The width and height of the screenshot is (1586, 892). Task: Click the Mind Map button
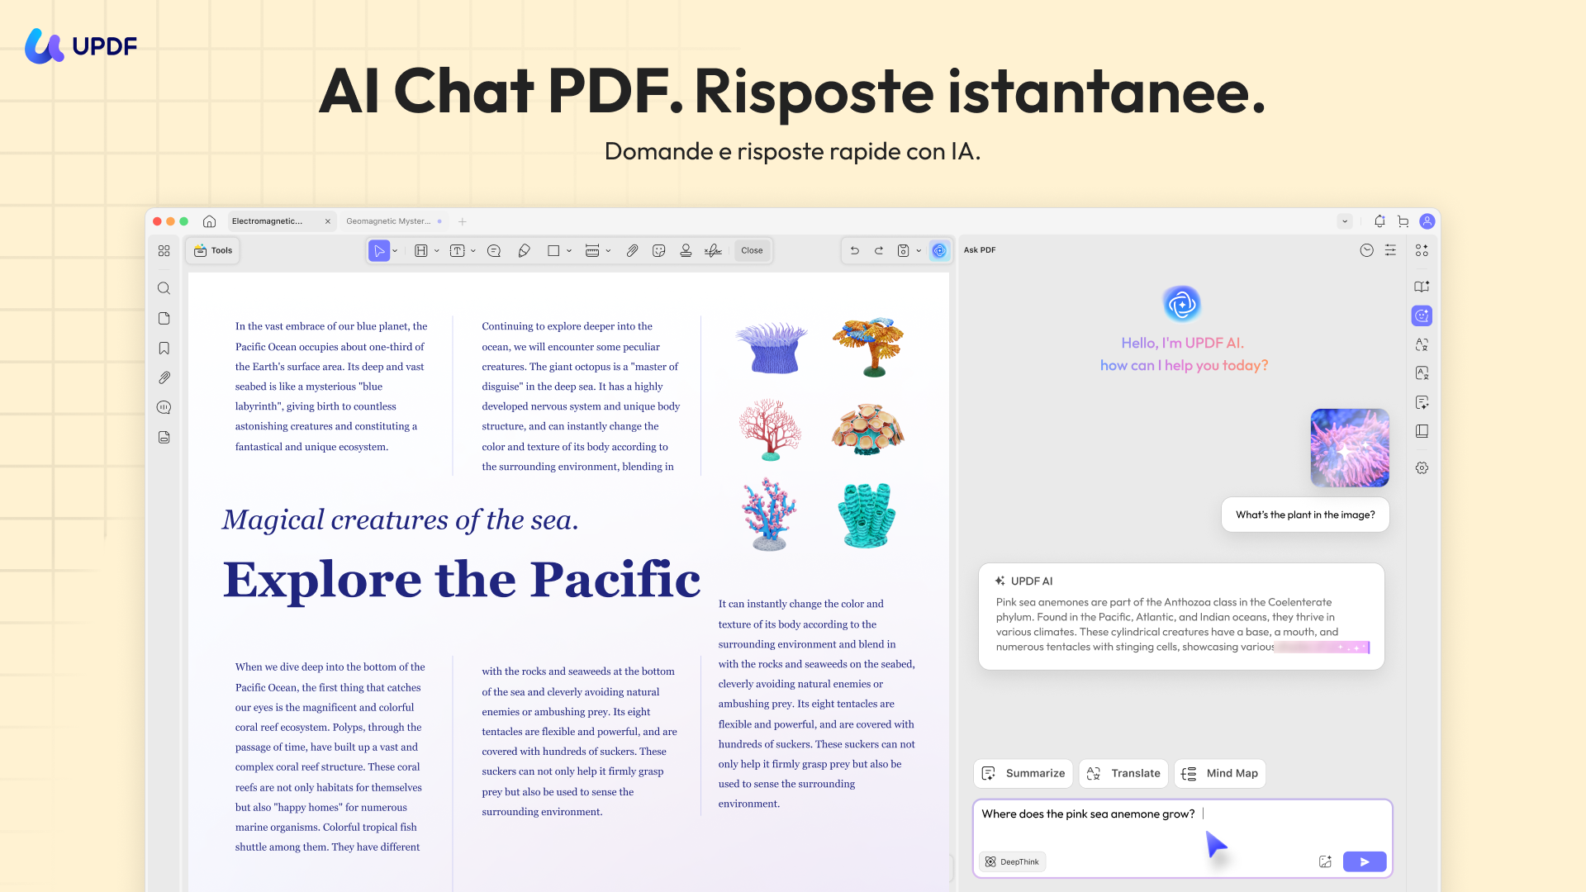coord(1220,773)
